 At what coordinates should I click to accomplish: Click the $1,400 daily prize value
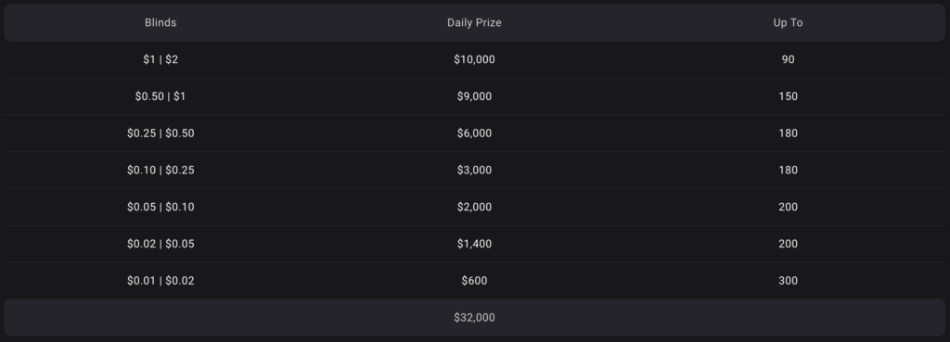[474, 244]
